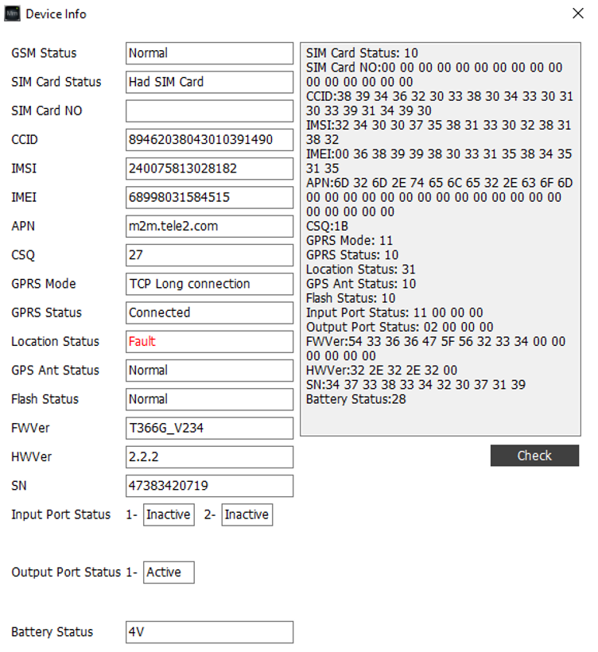Click the GPRS Mode field
The image size is (598, 652).
[210, 284]
